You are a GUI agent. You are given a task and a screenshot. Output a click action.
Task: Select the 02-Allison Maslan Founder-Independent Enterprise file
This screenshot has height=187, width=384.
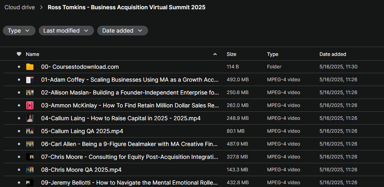[x=130, y=92]
